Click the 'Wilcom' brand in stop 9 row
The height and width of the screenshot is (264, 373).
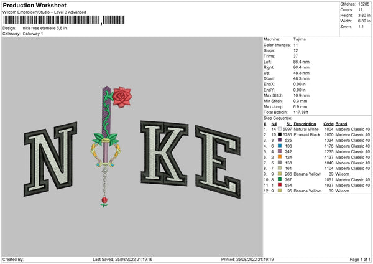[342, 174]
